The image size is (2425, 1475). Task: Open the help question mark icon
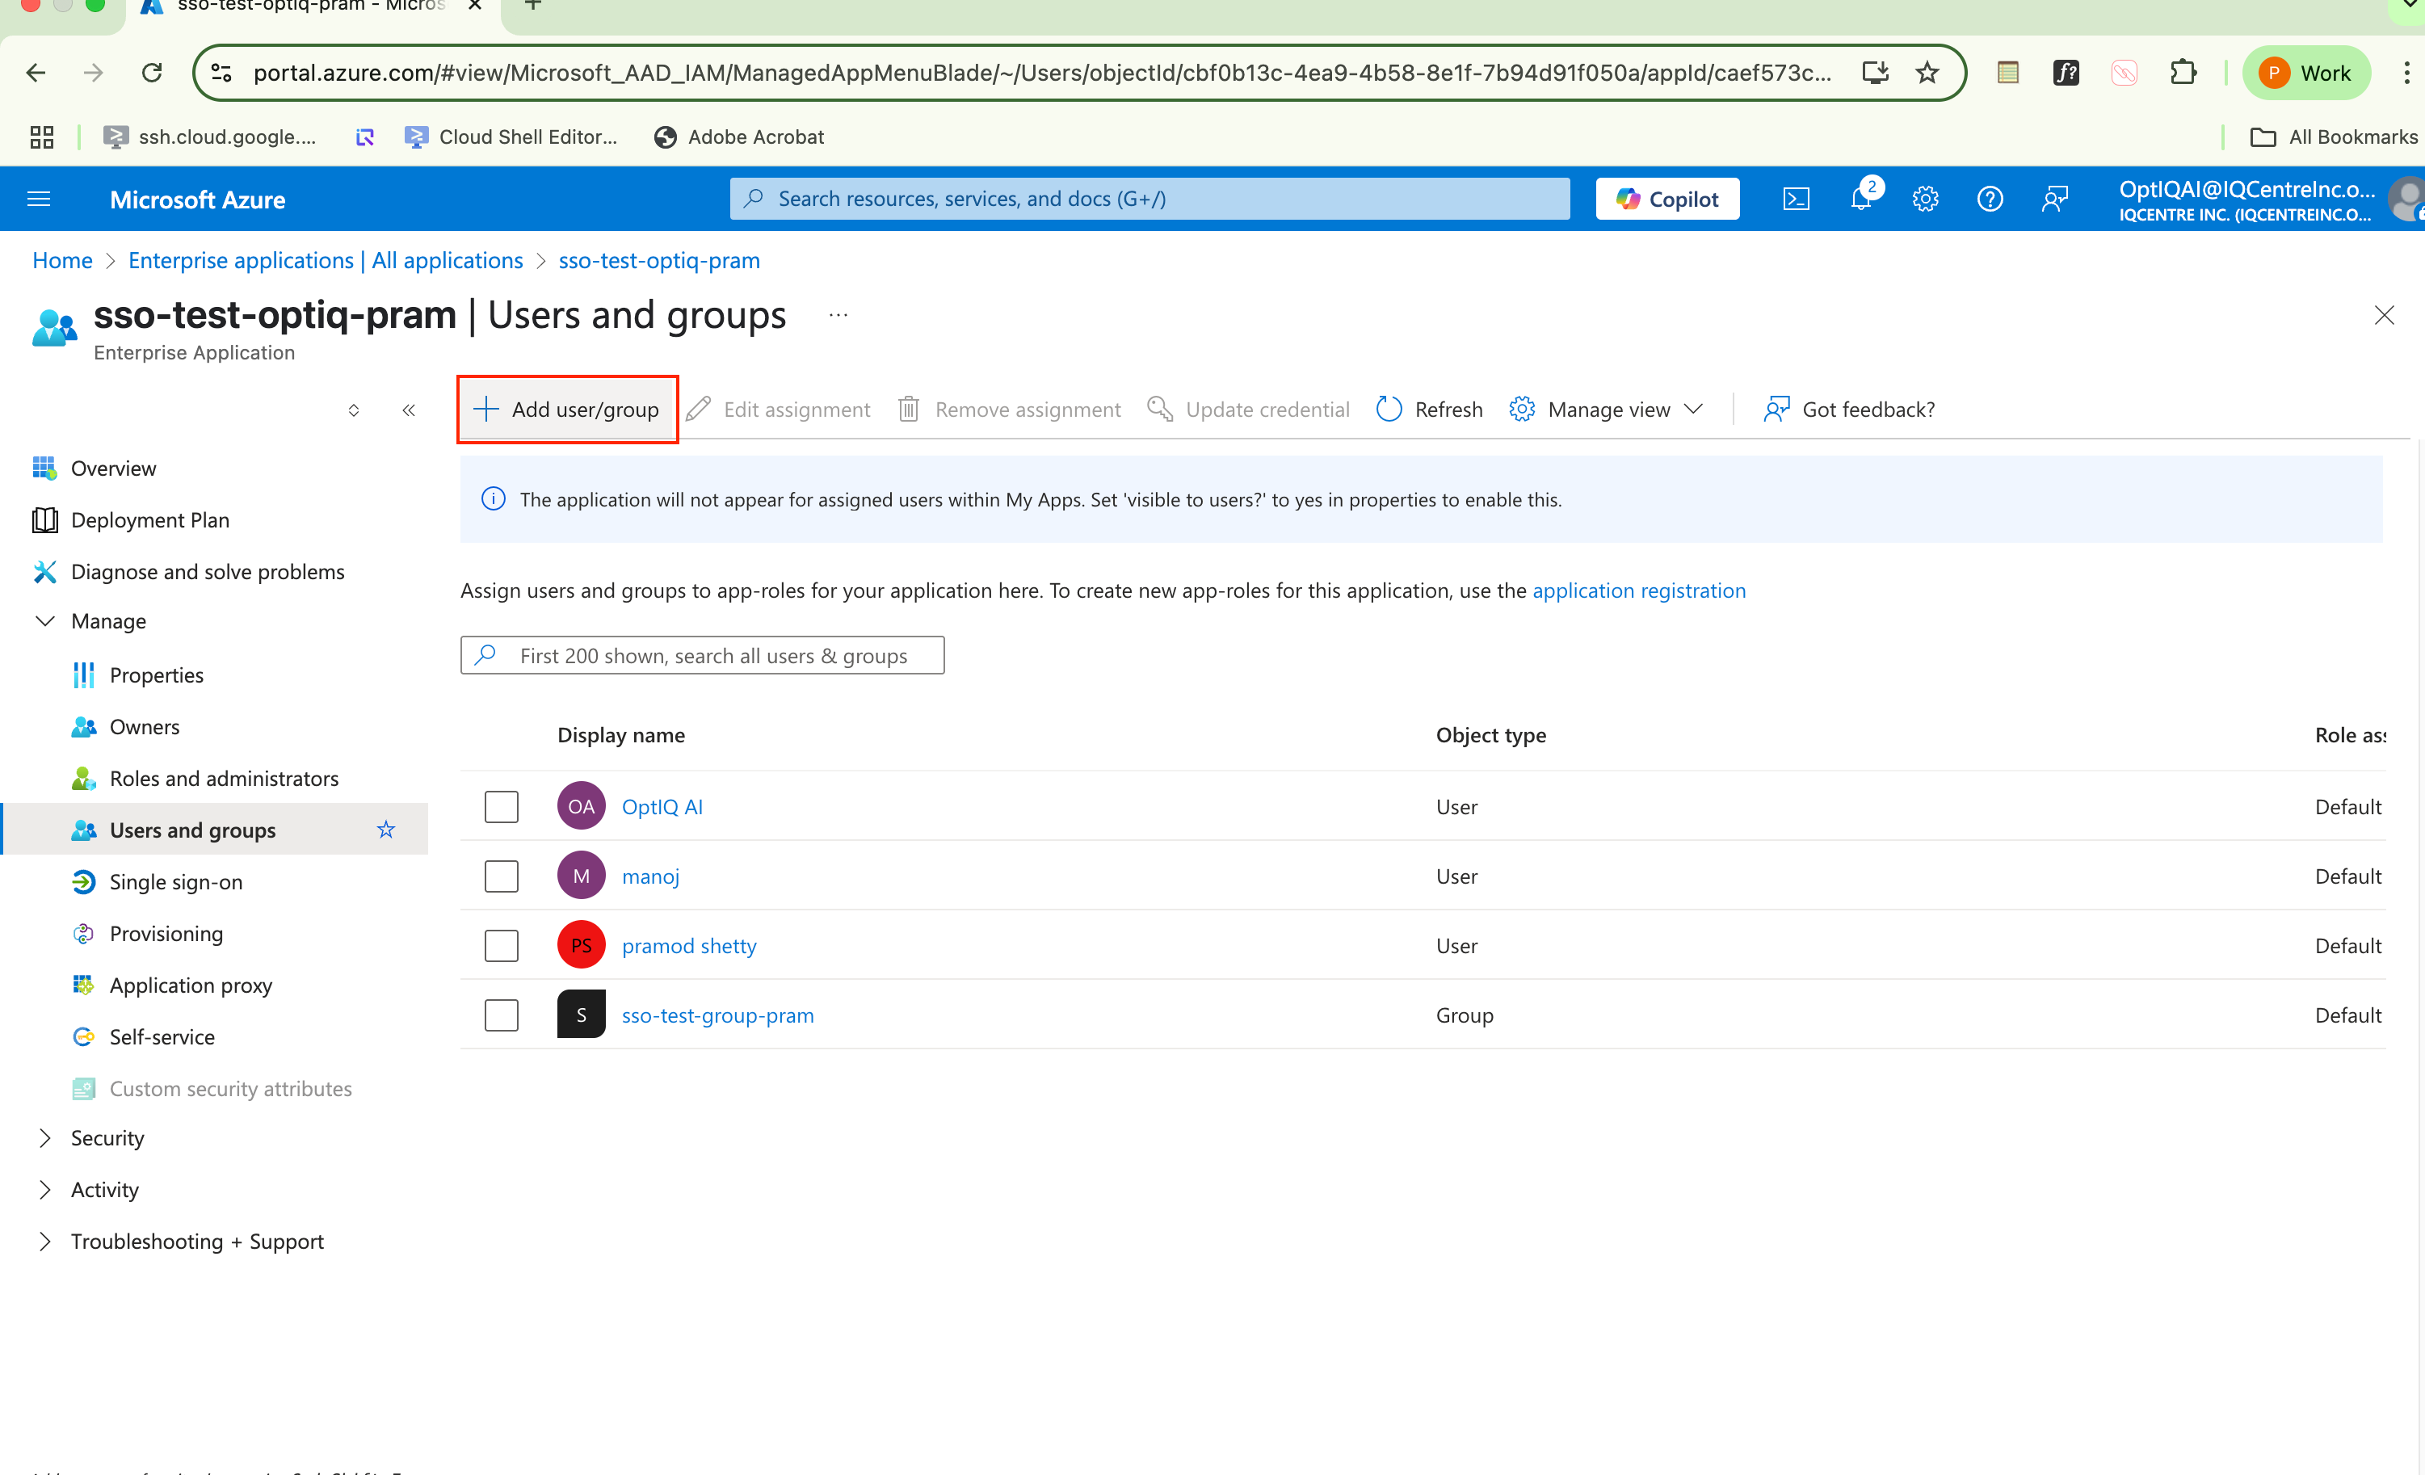point(1990,200)
